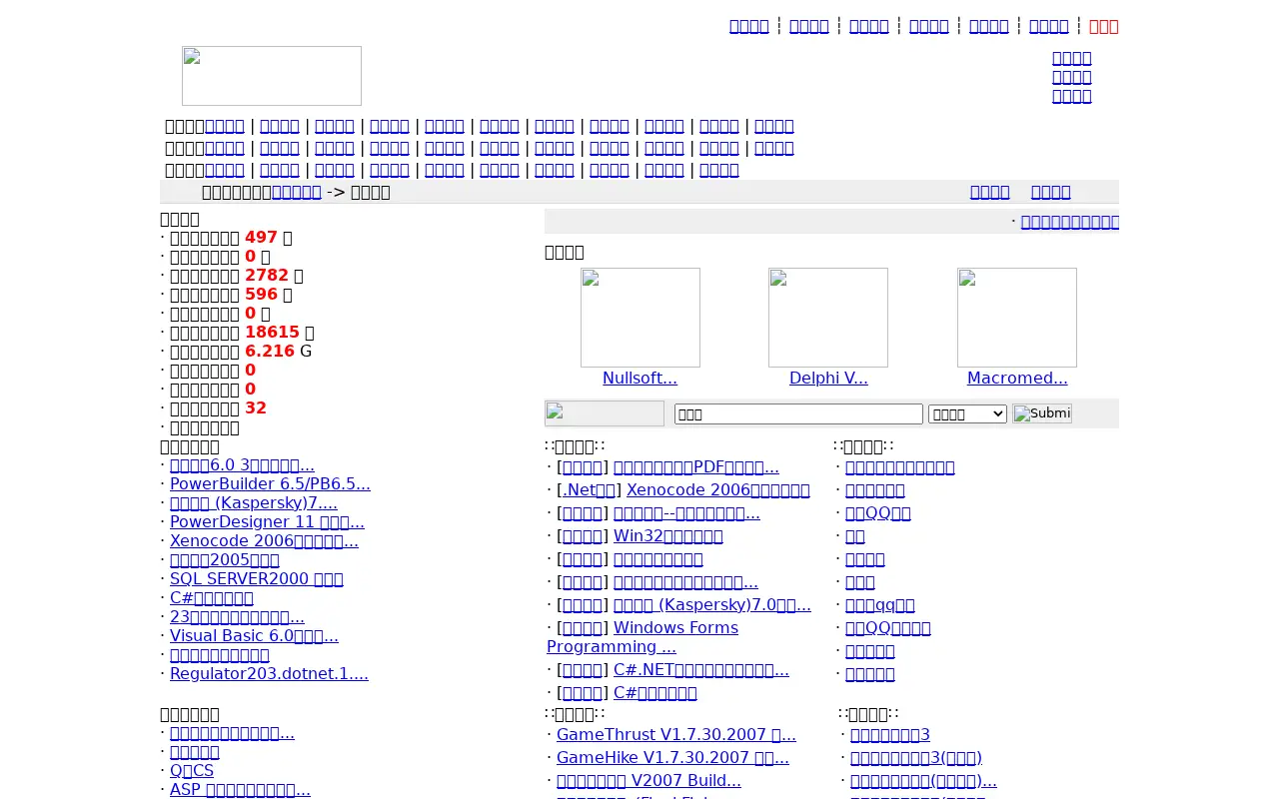Open GameHike V1.7.30.2007 link
The width and height of the screenshot is (1279, 799).
(x=672, y=757)
